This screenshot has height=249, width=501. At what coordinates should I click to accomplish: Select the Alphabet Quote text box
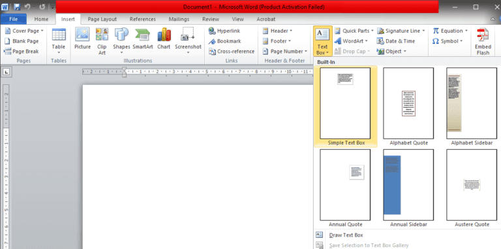pos(408,103)
